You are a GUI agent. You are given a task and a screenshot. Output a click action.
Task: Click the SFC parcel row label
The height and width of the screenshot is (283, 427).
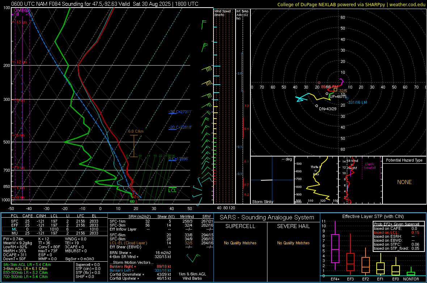[x=14, y=221]
